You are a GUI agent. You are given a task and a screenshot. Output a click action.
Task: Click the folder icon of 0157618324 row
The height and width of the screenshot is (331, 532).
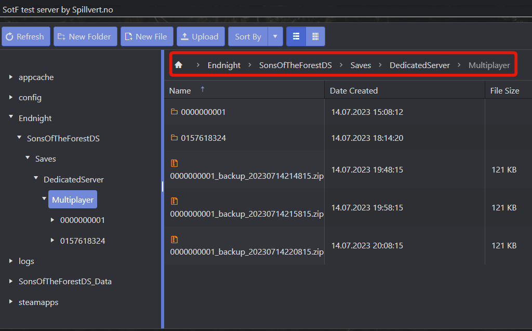pyautogui.click(x=175, y=138)
